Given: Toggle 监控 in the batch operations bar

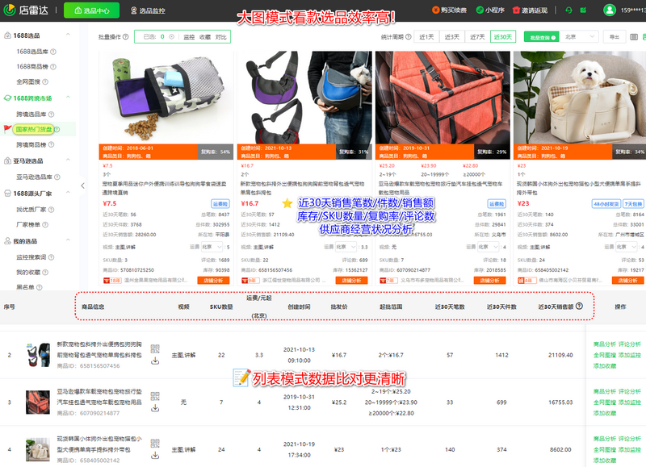Looking at the screenshot, I should pyautogui.click(x=187, y=36).
